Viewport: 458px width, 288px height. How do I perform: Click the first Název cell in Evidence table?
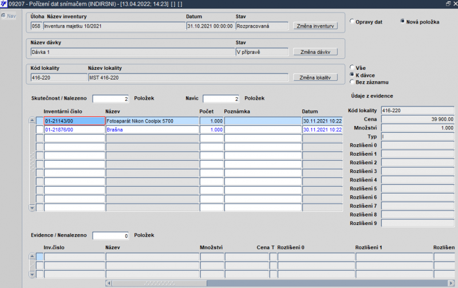point(152,257)
